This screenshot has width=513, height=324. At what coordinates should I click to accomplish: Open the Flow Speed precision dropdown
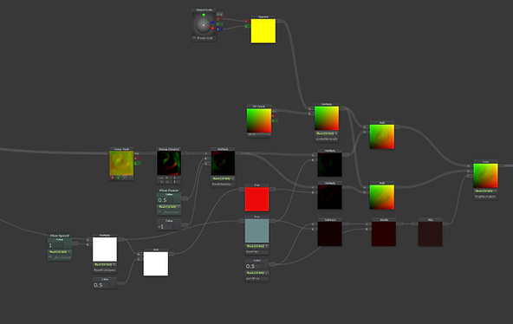pyautogui.click(x=60, y=252)
